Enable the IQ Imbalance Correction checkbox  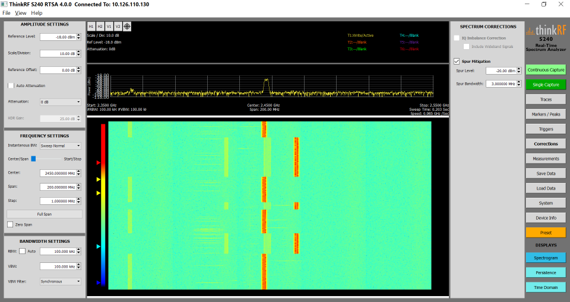457,38
